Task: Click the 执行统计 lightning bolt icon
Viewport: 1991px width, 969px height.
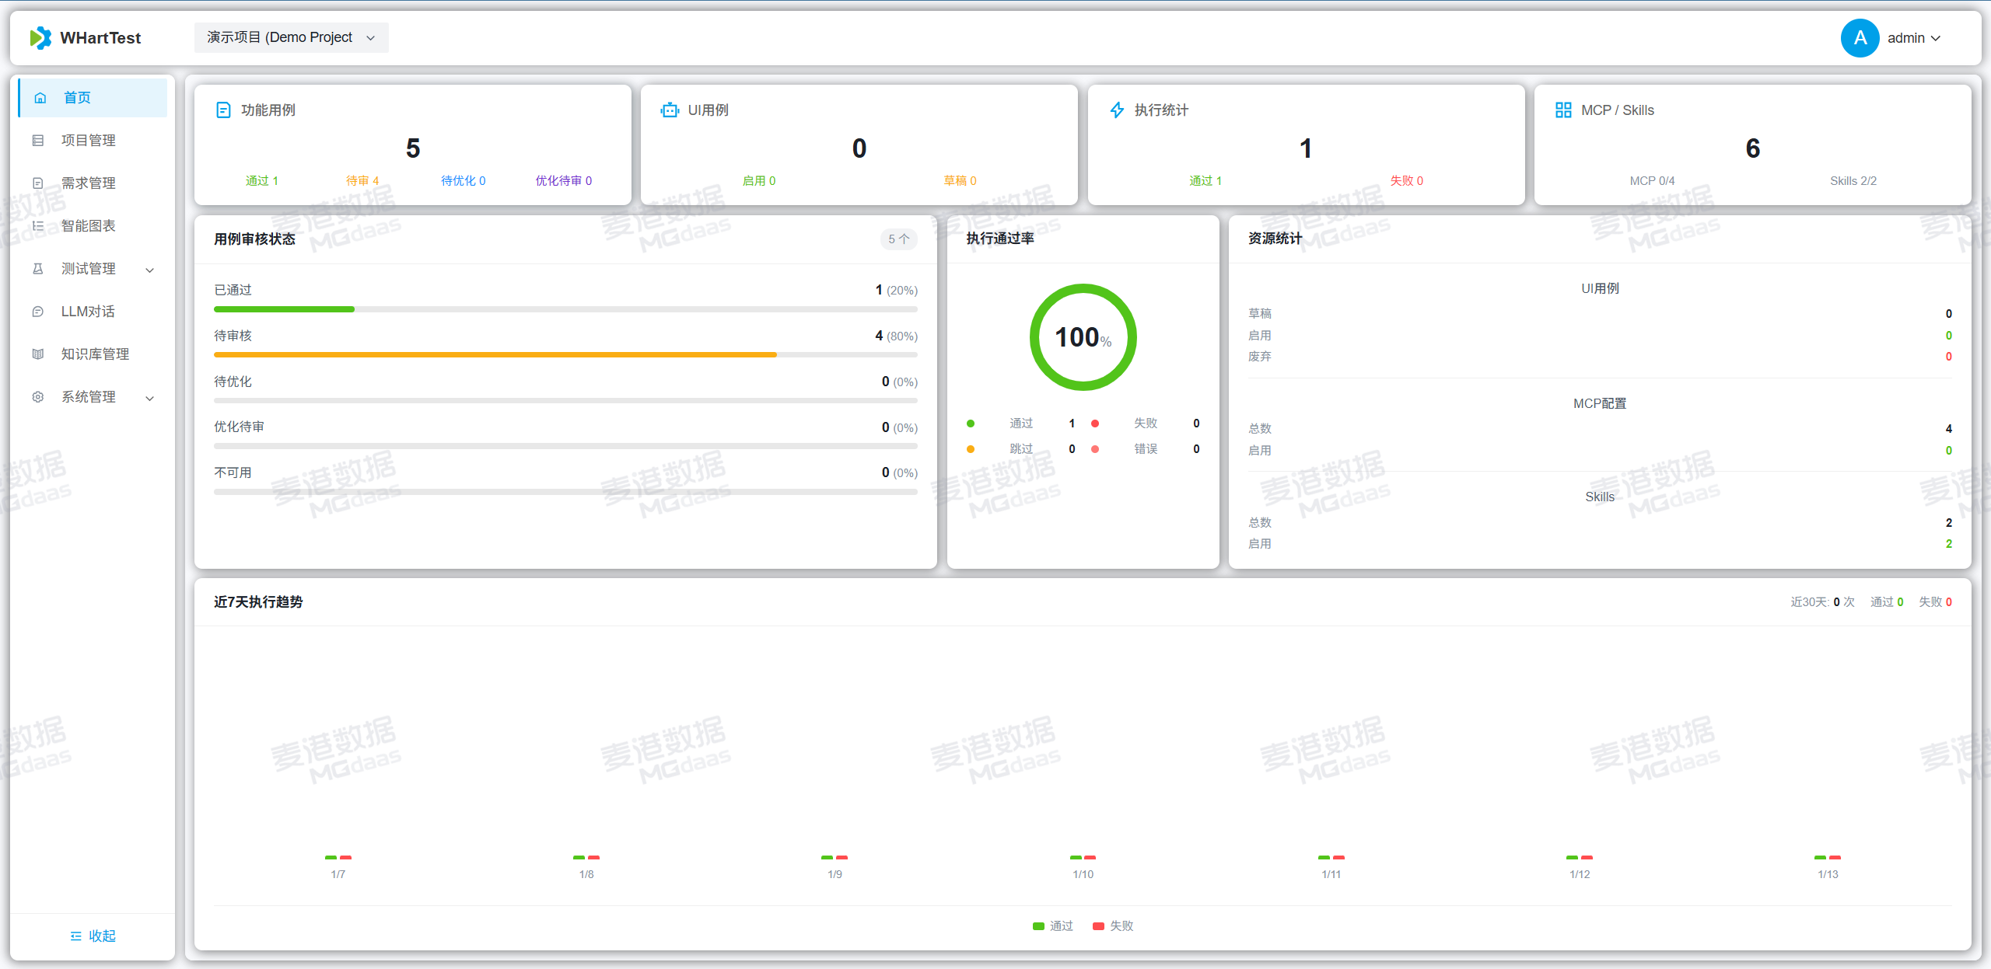Action: pyautogui.click(x=1117, y=110)
